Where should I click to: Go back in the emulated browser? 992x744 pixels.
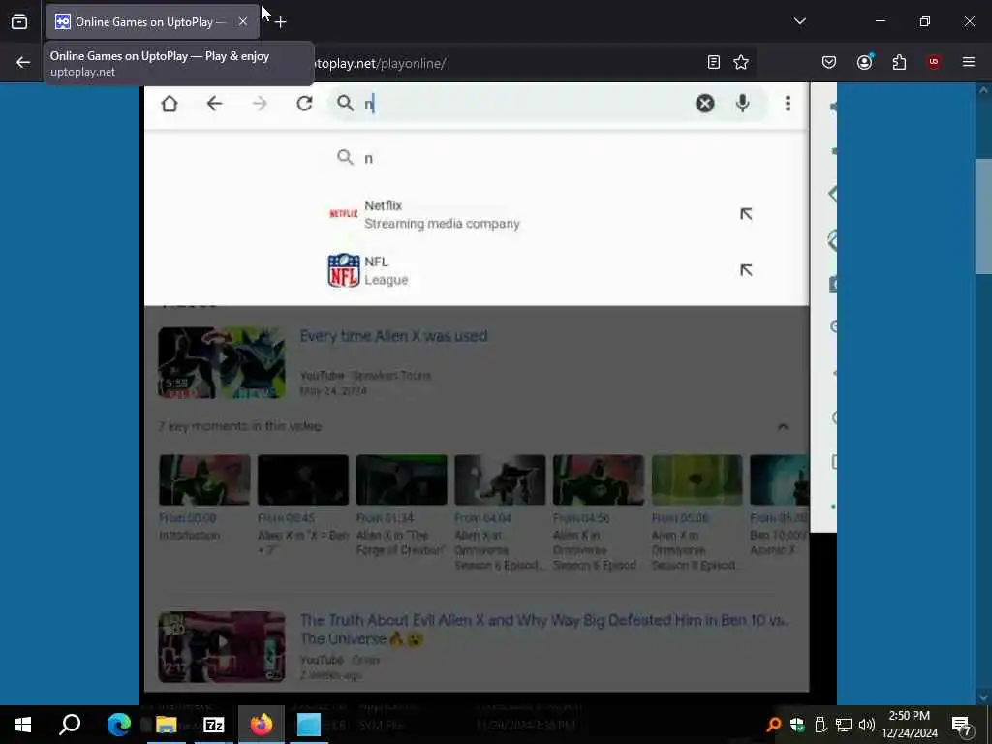click(x=214, y=103)
